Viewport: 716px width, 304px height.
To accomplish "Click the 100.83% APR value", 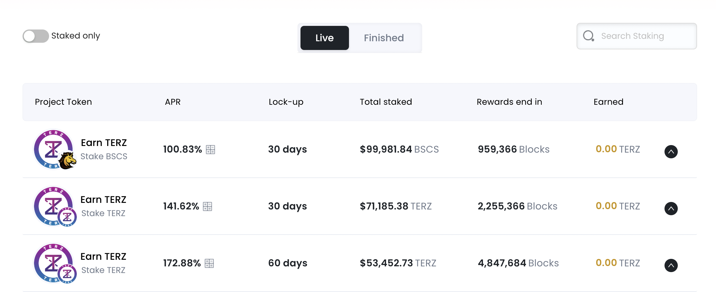I will pos(183,149).
